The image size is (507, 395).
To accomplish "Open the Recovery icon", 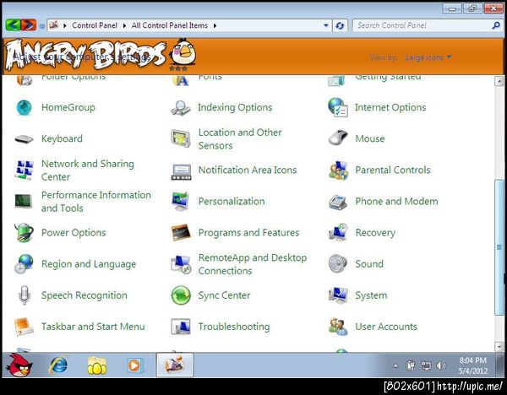I will [x=338, y=232].
